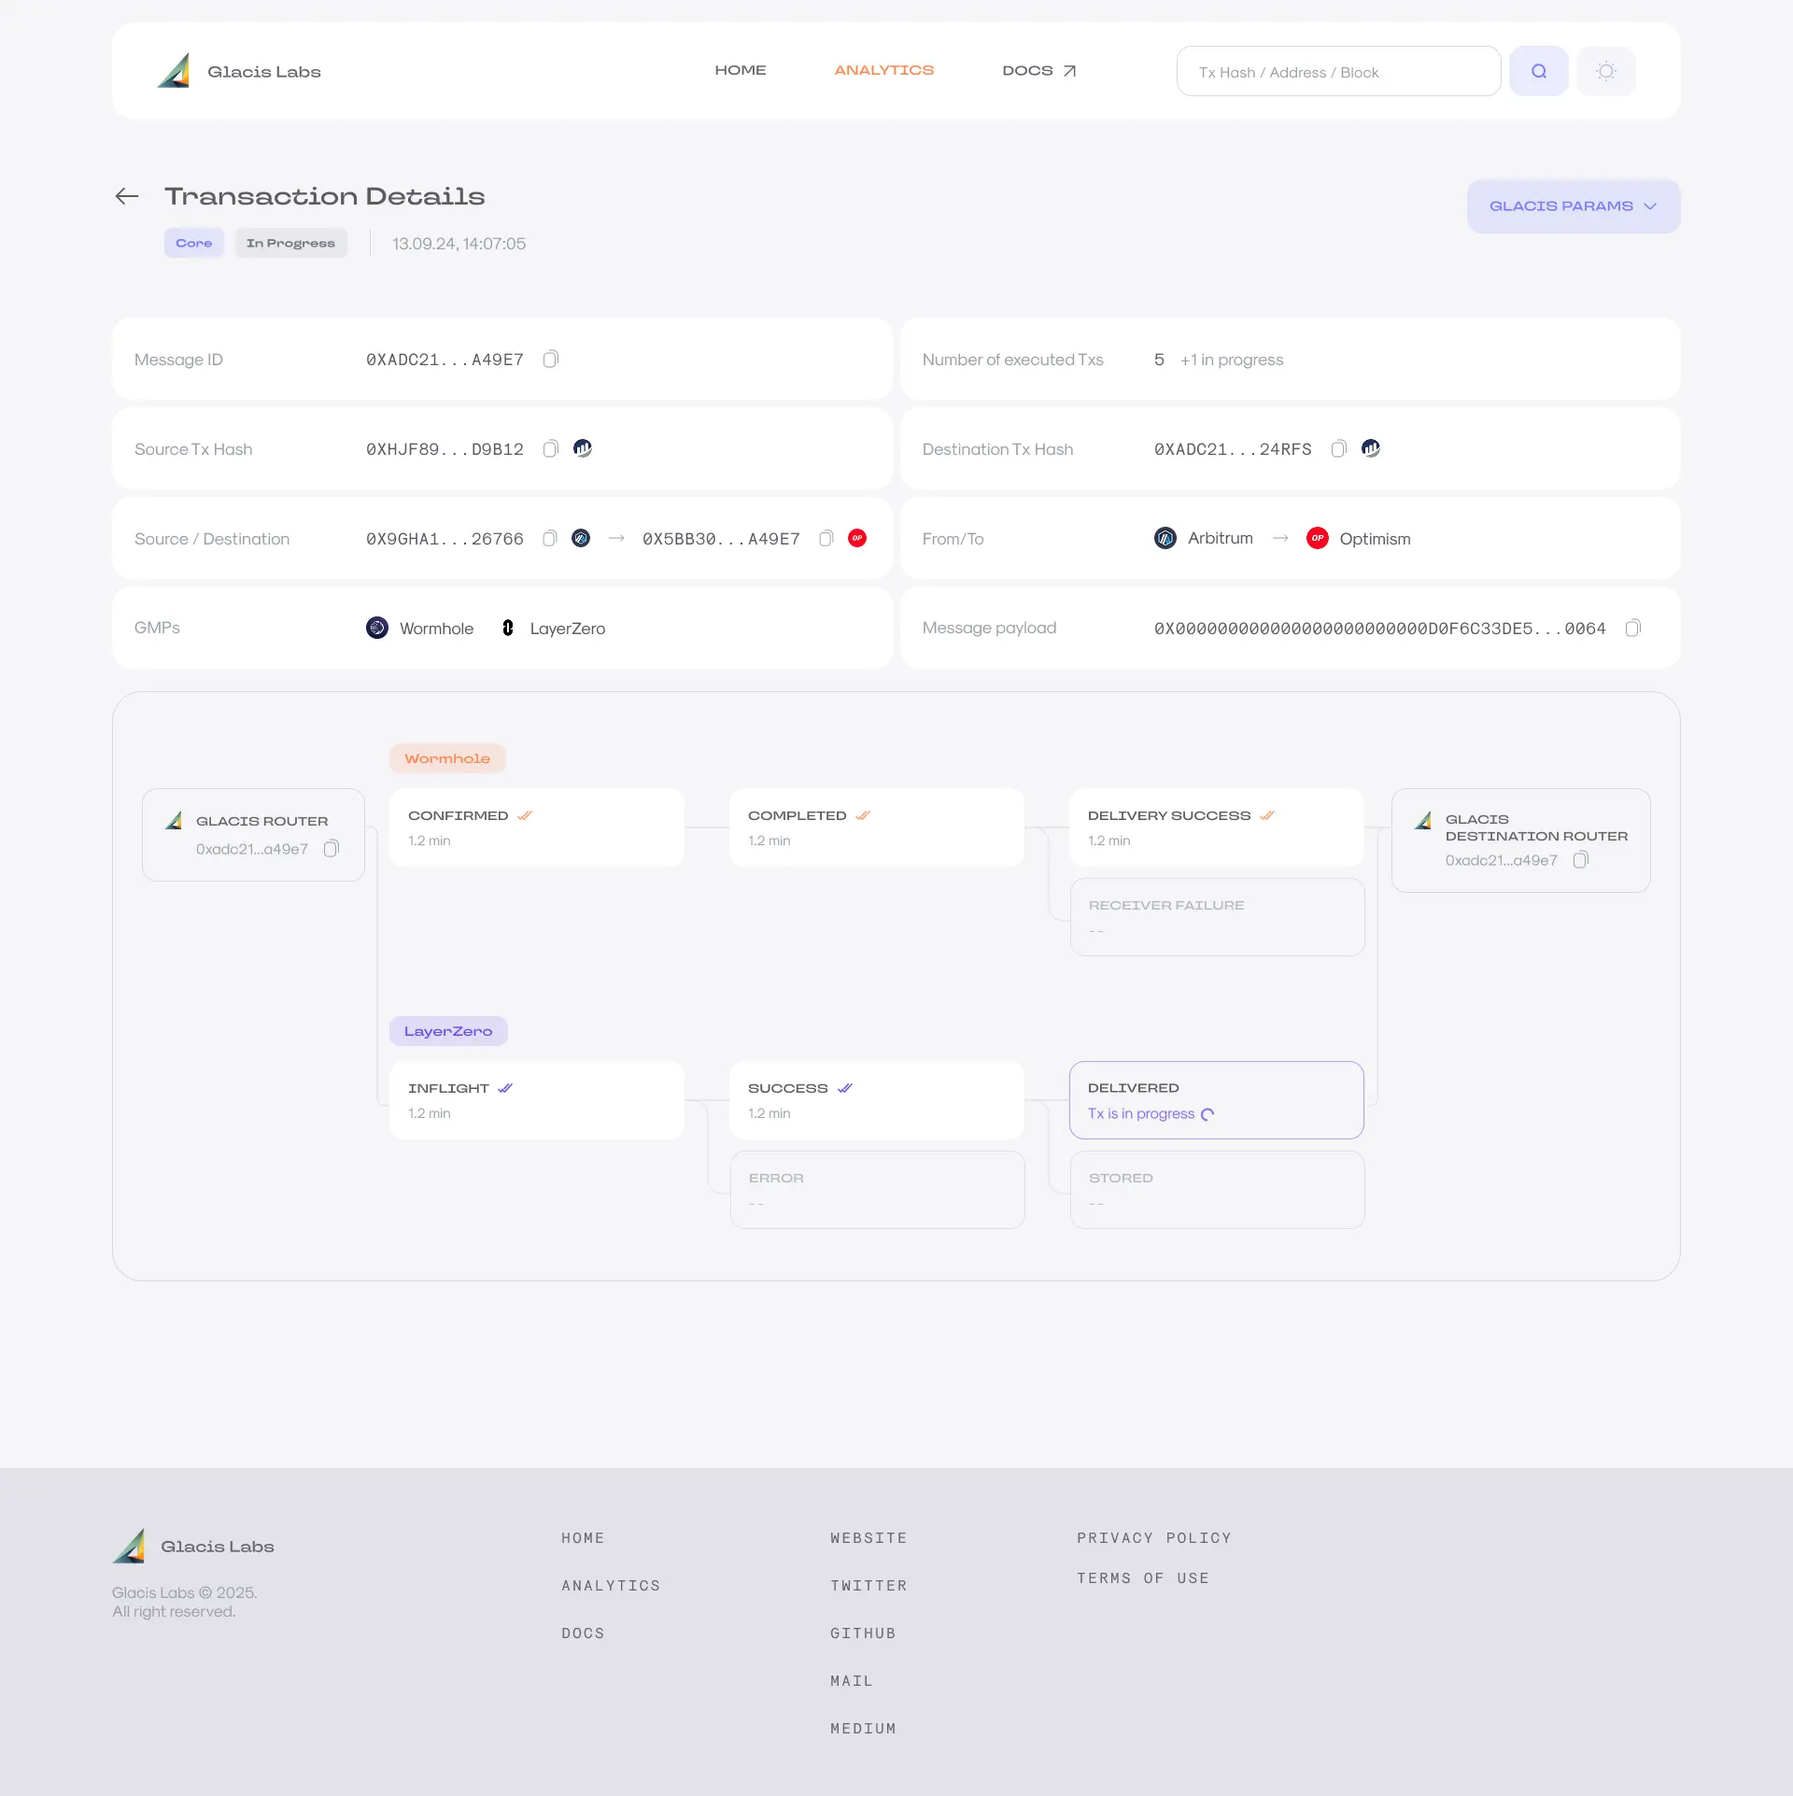Viewport: 1793px width, 1796px height.
Task: Copy the Glacis Destination Router address
Action: click(x=1580, y=860)
